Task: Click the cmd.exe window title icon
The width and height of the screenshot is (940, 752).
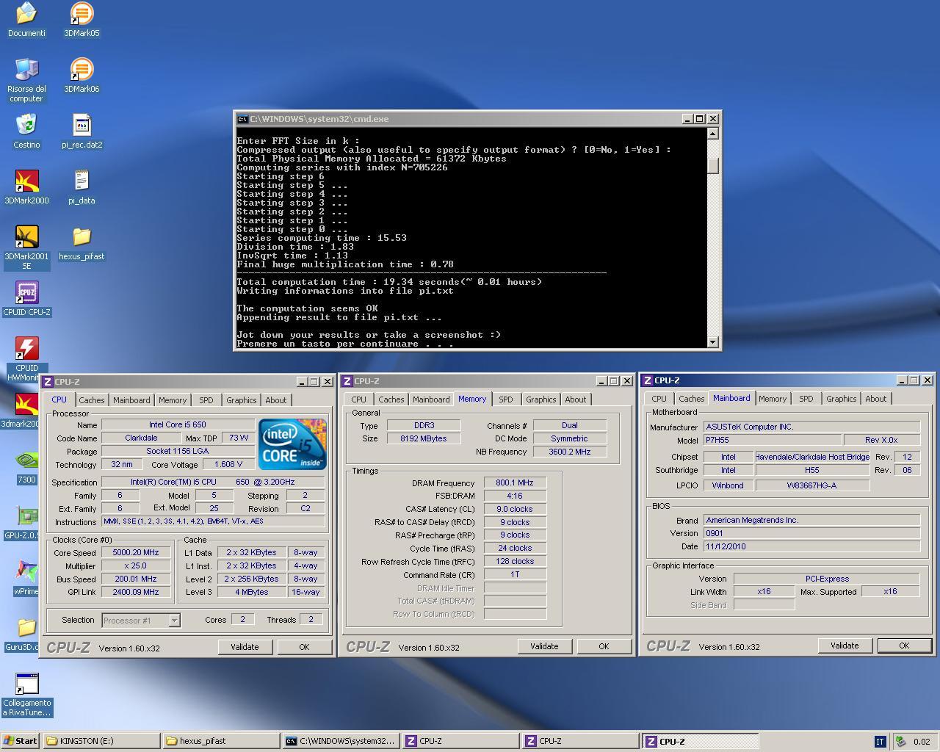Action: (242, 119)
